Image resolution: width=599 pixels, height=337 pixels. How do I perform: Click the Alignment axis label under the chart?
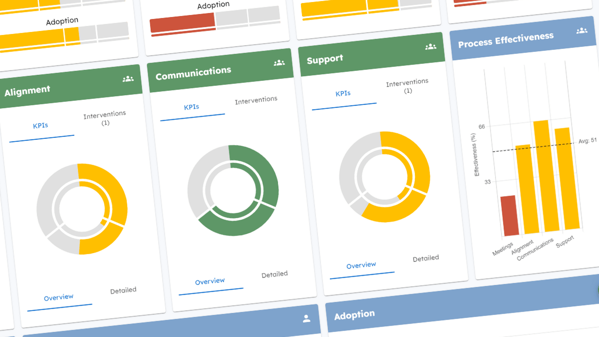522,247
